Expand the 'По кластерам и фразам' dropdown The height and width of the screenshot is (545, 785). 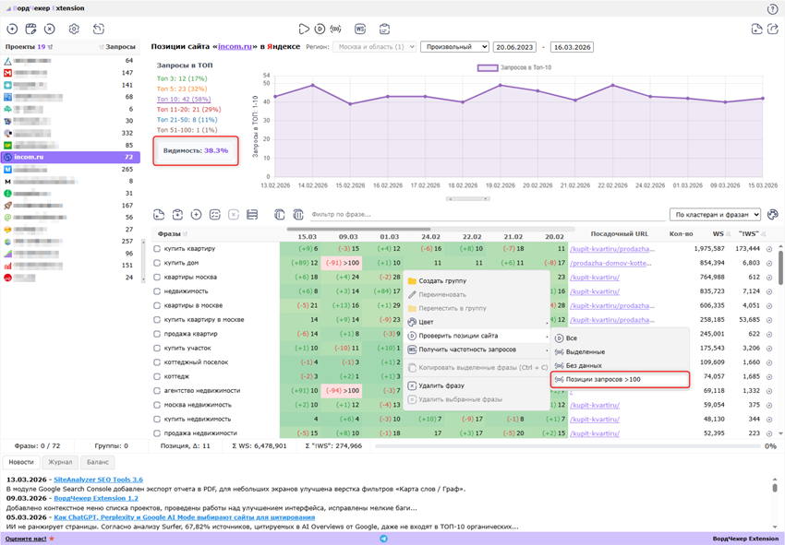coord(715,215)
